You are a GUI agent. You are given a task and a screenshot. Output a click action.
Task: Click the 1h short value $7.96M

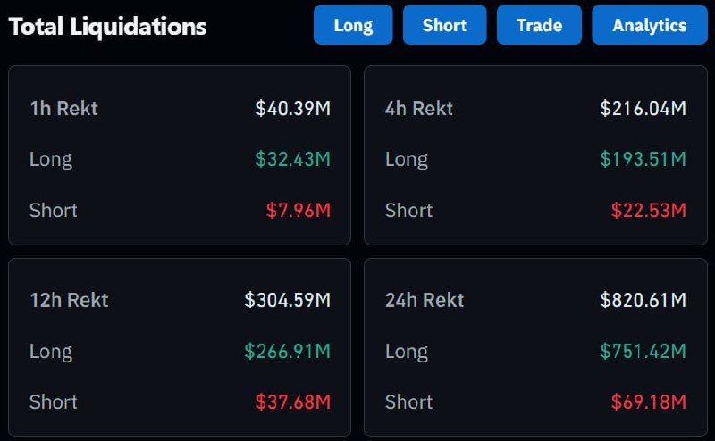click(x=298, y=211)
